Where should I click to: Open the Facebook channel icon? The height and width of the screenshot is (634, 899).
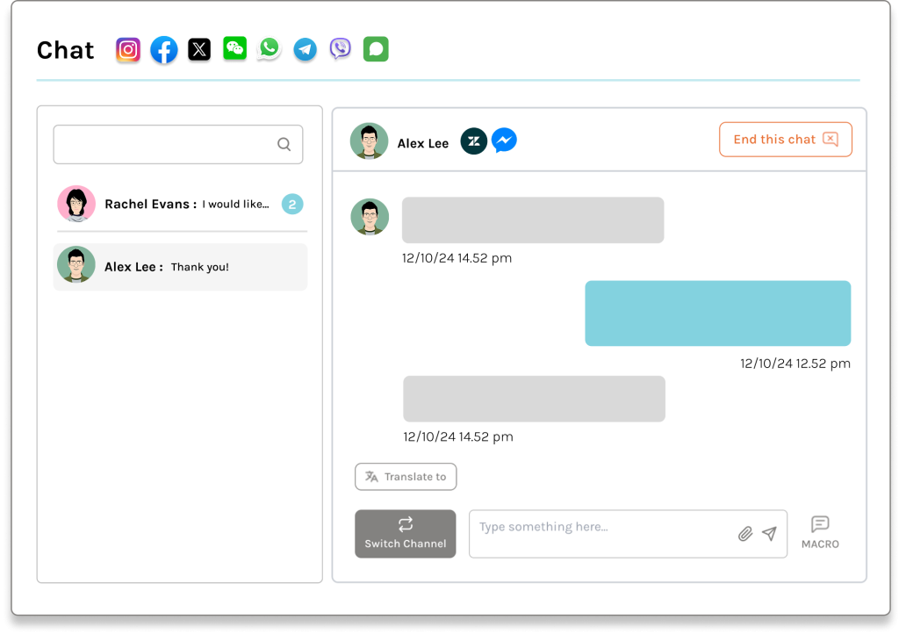(x=164, y=50)
